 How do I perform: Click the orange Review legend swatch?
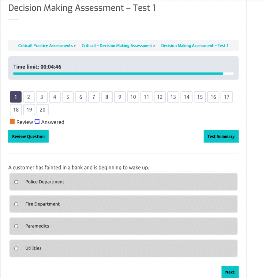(12, 122)
